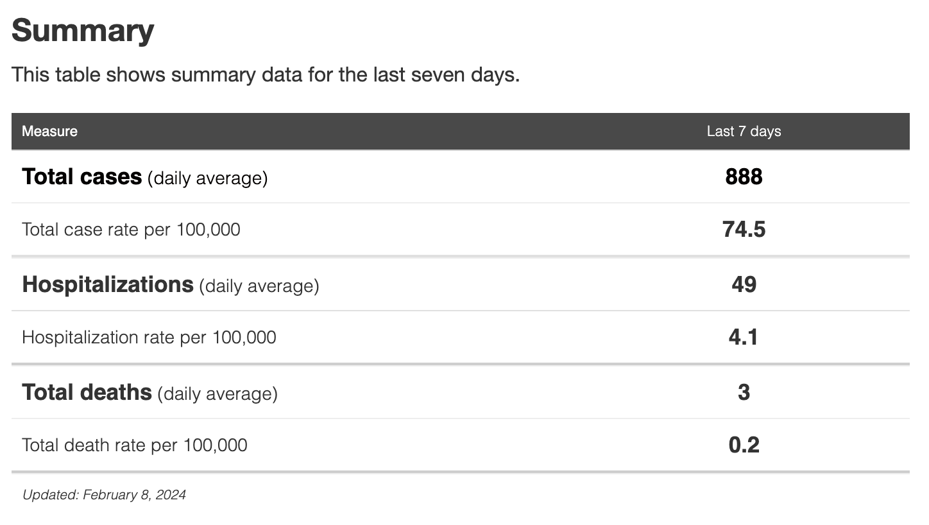The height and width of the screenshot is (525, 929).
Task: Select the 3 total deaths value
Action: [x=744, y=392]
